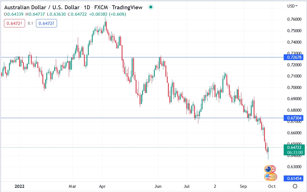Click the 2022 year axis label
The image size is (307, 192).
click(19, 186)
